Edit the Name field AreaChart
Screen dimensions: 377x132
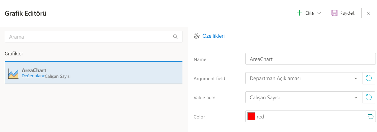pyautogui.click(x=310, y=59)
